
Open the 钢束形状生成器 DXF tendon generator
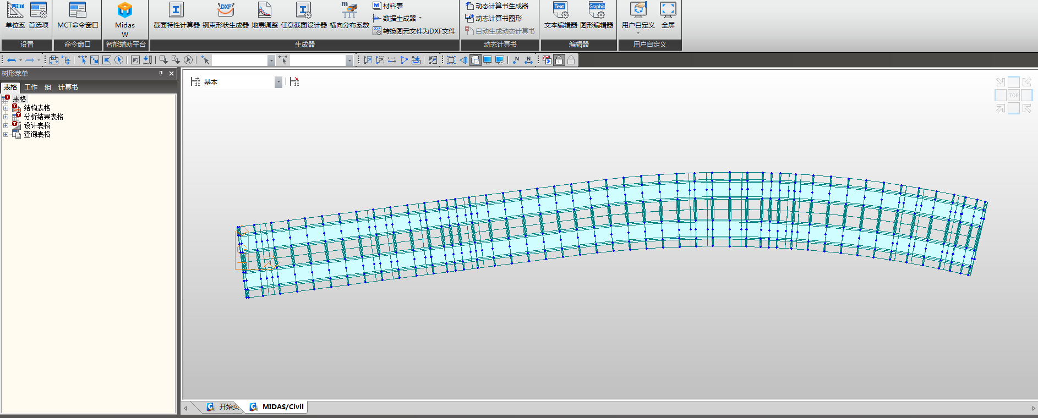[226, 15]
